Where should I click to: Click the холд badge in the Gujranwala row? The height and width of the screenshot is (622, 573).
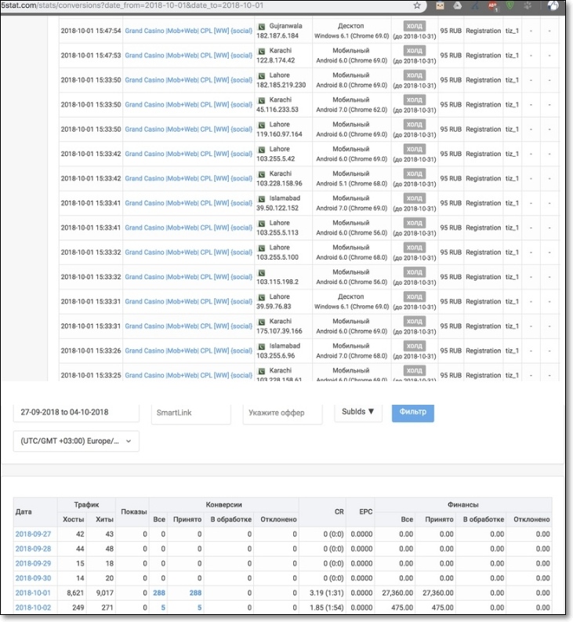(x=415, y=26)
